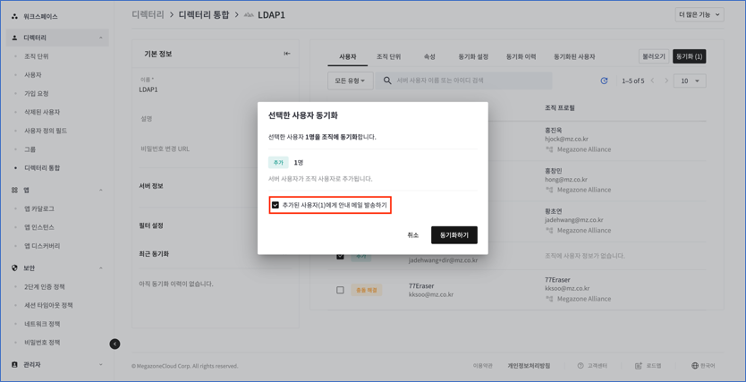Click the collapse icon in 기본 정보 panel

[287, 54]
